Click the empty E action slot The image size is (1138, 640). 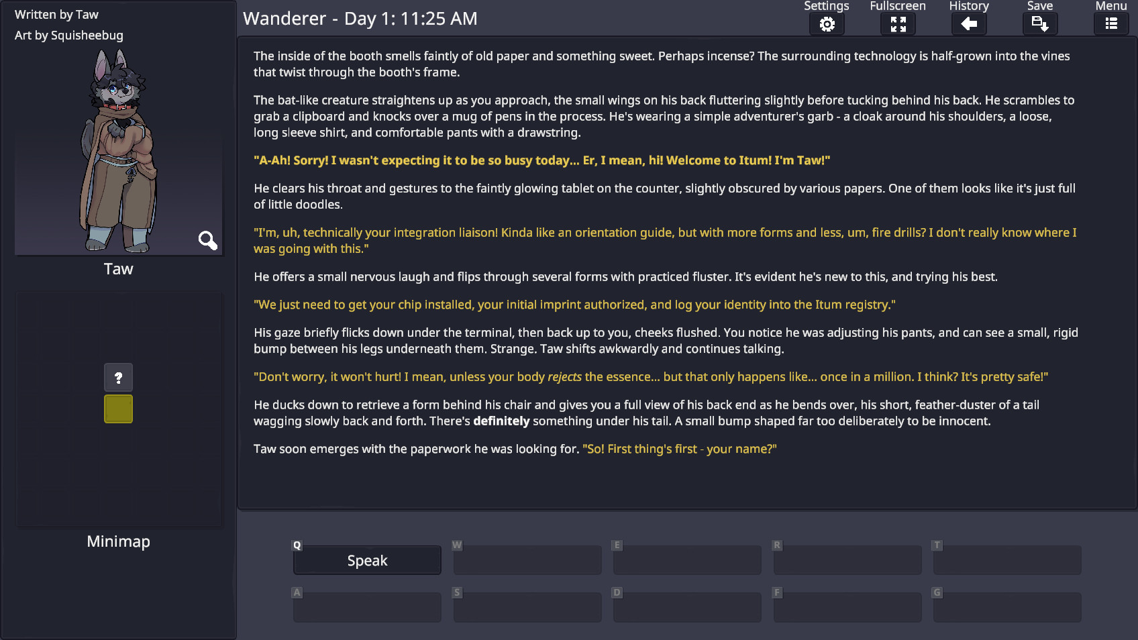pos(687,560)
